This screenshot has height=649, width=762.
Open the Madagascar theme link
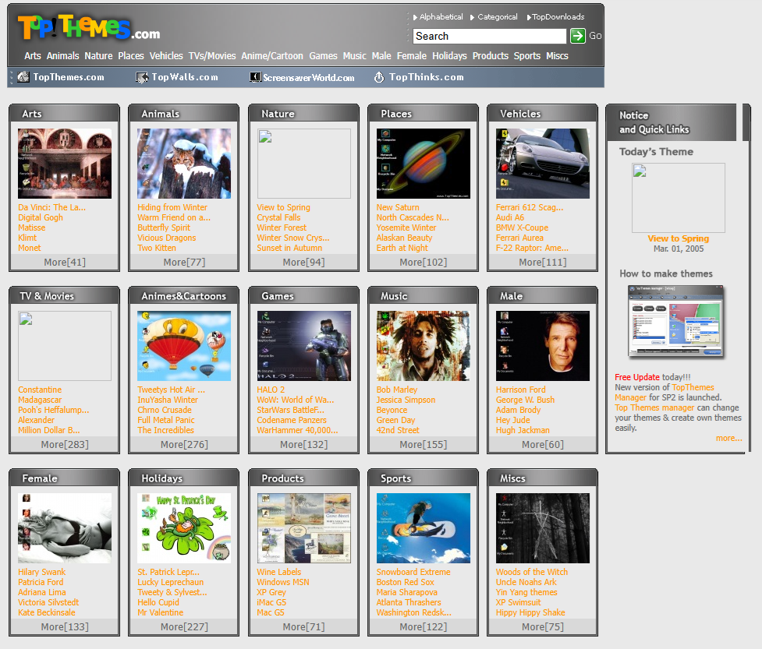(x=40, y=400)
